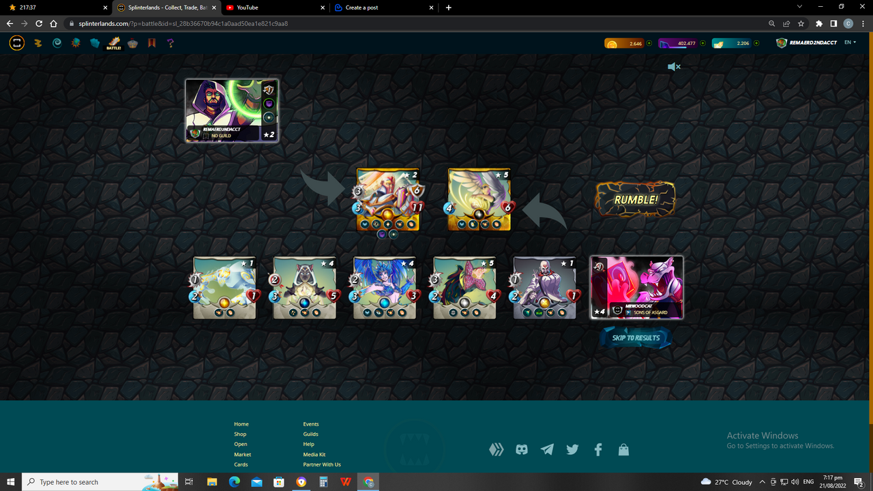Image resolution: width=873 pixels, height=491 pixels.
Task: Open the cards collection icon
Action: (x=95, y=43)
